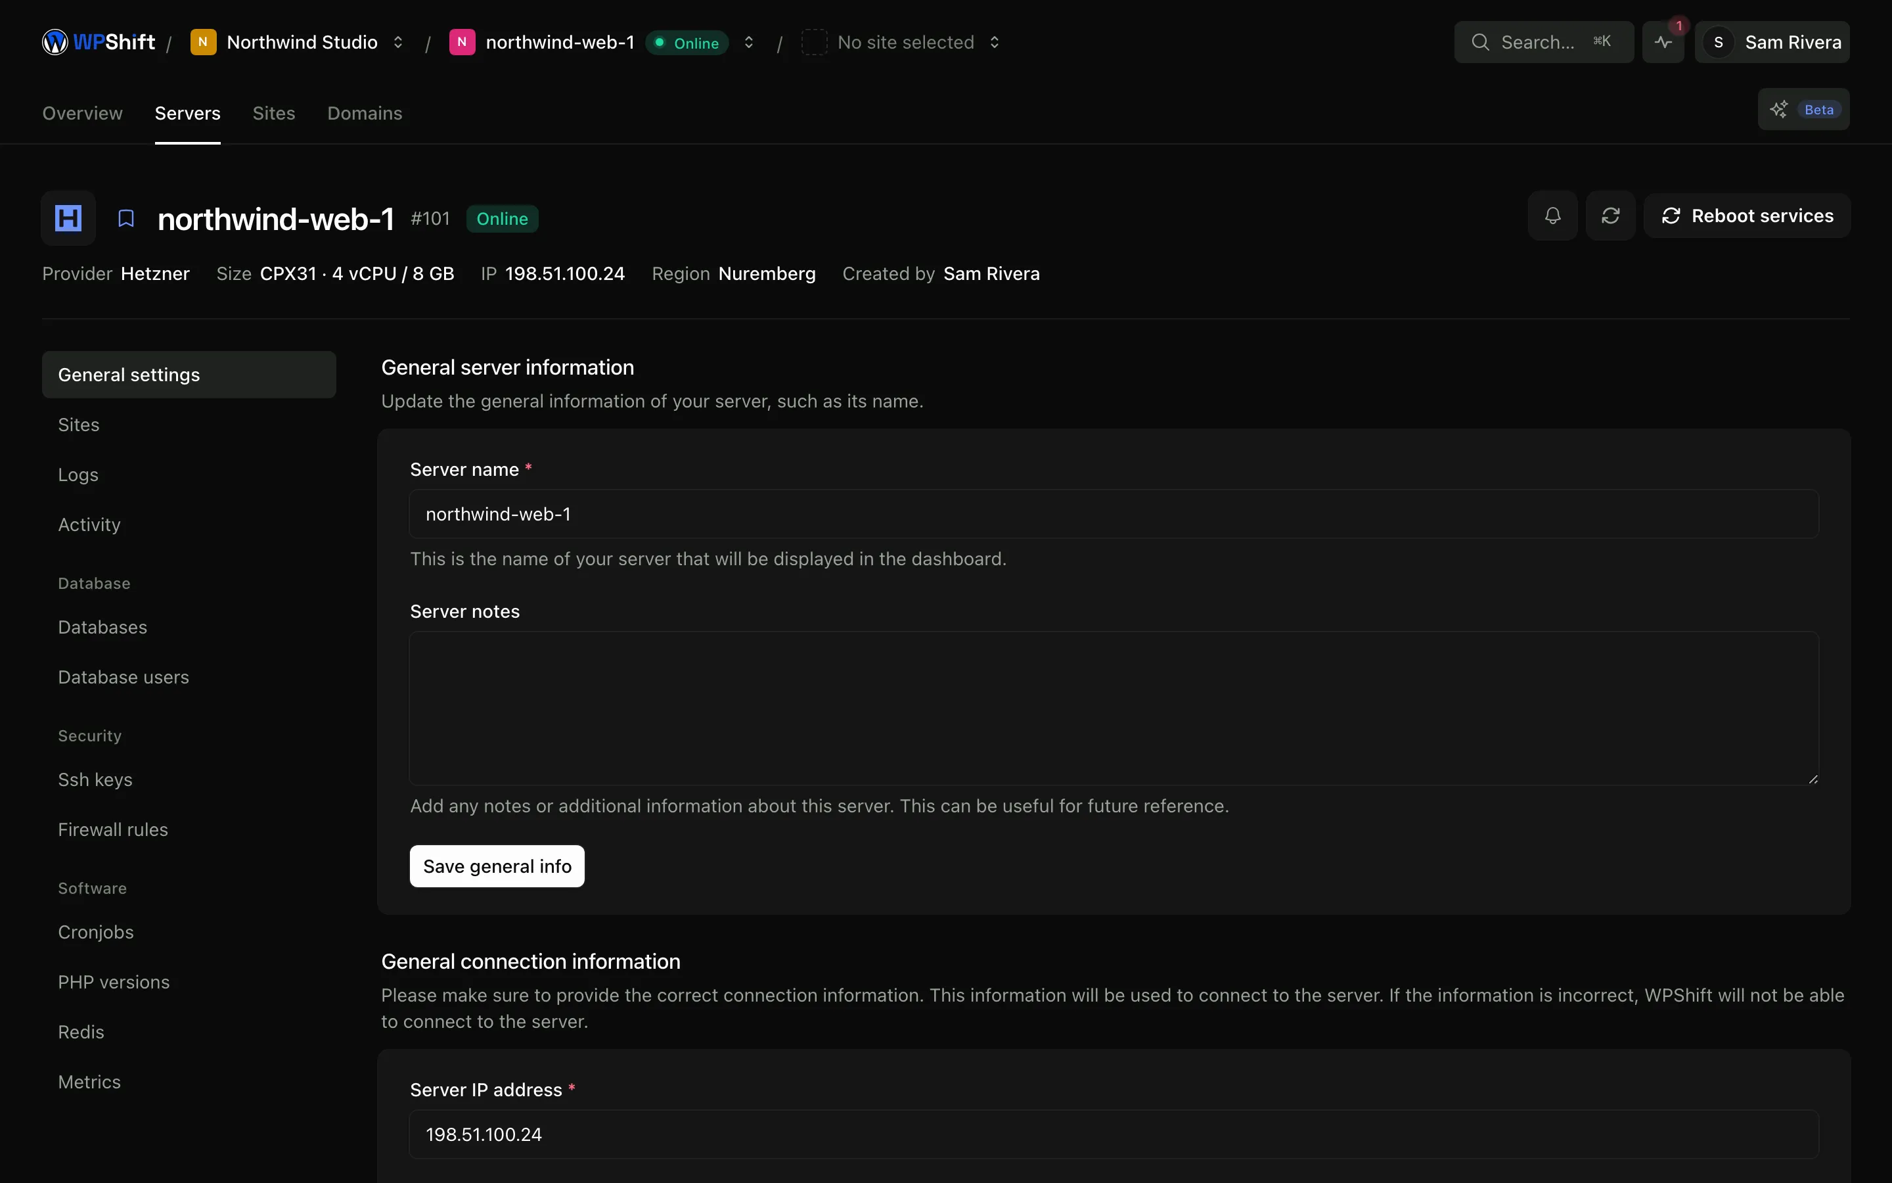Viewport: 1892px width, 1183px height.
Task: Click the CPX31 size value
Action: [x=357, y=274]
